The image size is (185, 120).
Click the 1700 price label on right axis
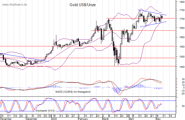tap(182, 19)
